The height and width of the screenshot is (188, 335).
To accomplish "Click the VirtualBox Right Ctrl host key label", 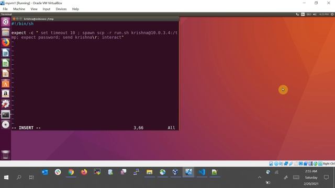I will point(329,163).
